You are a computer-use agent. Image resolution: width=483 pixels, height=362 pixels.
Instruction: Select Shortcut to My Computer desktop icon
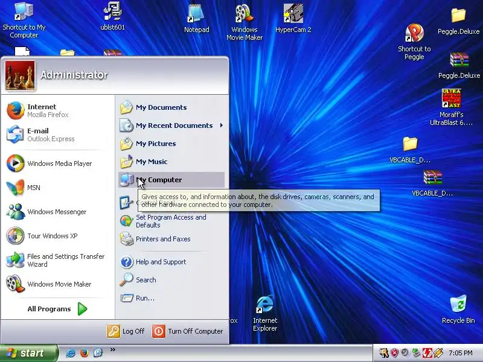[24, 20]
